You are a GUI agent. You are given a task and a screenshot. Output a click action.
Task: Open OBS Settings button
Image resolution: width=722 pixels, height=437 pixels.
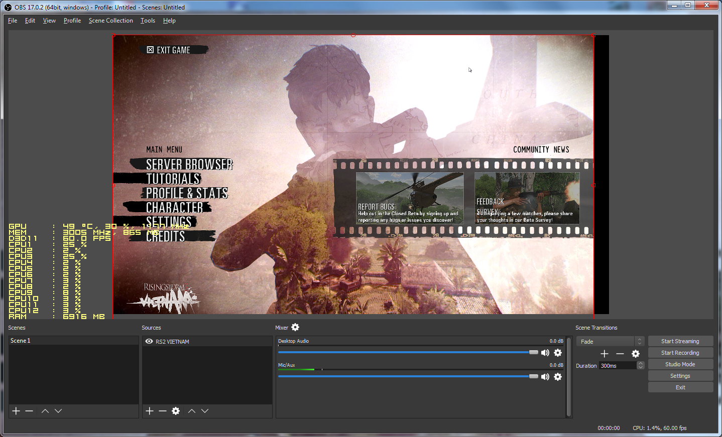pyautogui.click(x=680, y=376)
